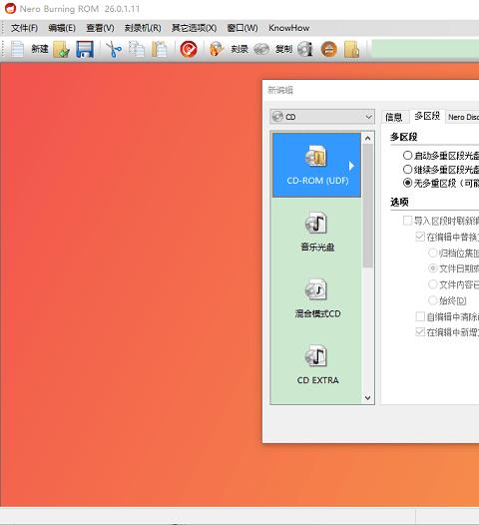
Task: Open the 刻录机(R) menu
Action: 143,28
